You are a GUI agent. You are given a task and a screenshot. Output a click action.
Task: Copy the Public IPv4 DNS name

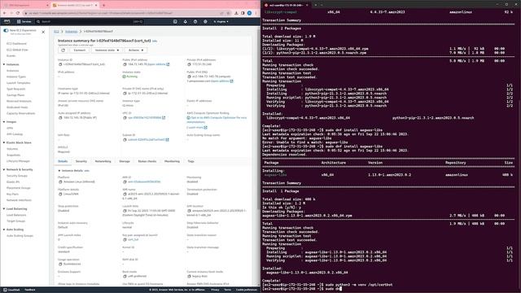pos(189,77)
